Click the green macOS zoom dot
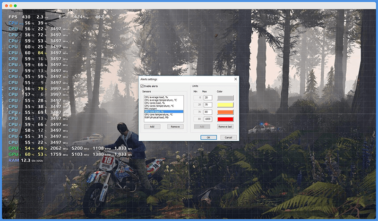 (x=15, y=6)
